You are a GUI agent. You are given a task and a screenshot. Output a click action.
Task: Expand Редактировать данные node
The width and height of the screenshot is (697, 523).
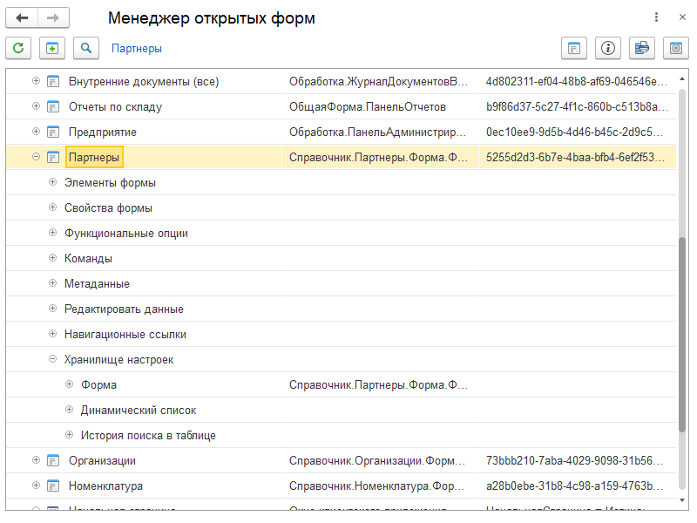[52, 309]
